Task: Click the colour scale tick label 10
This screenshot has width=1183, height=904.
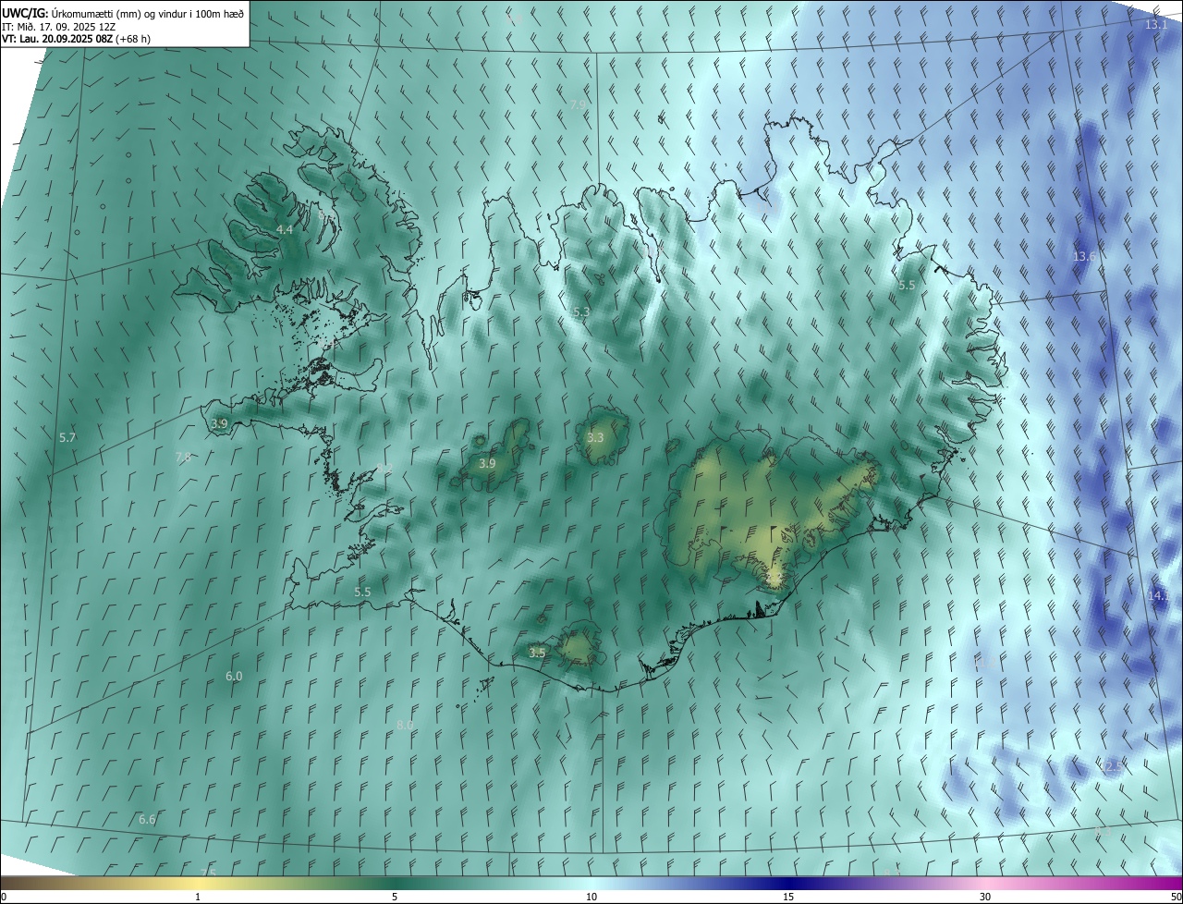Action: [591, 897]
